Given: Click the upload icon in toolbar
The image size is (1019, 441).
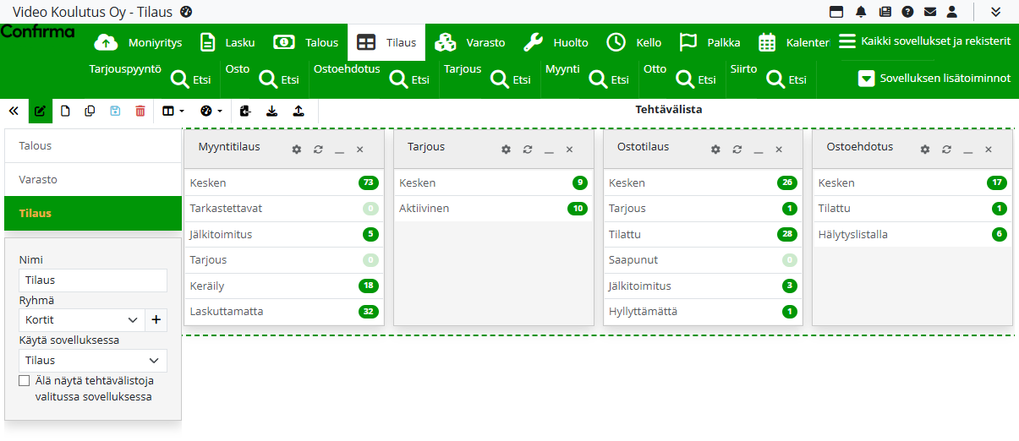Looking at the screenshot, I should tap(298, 111).
